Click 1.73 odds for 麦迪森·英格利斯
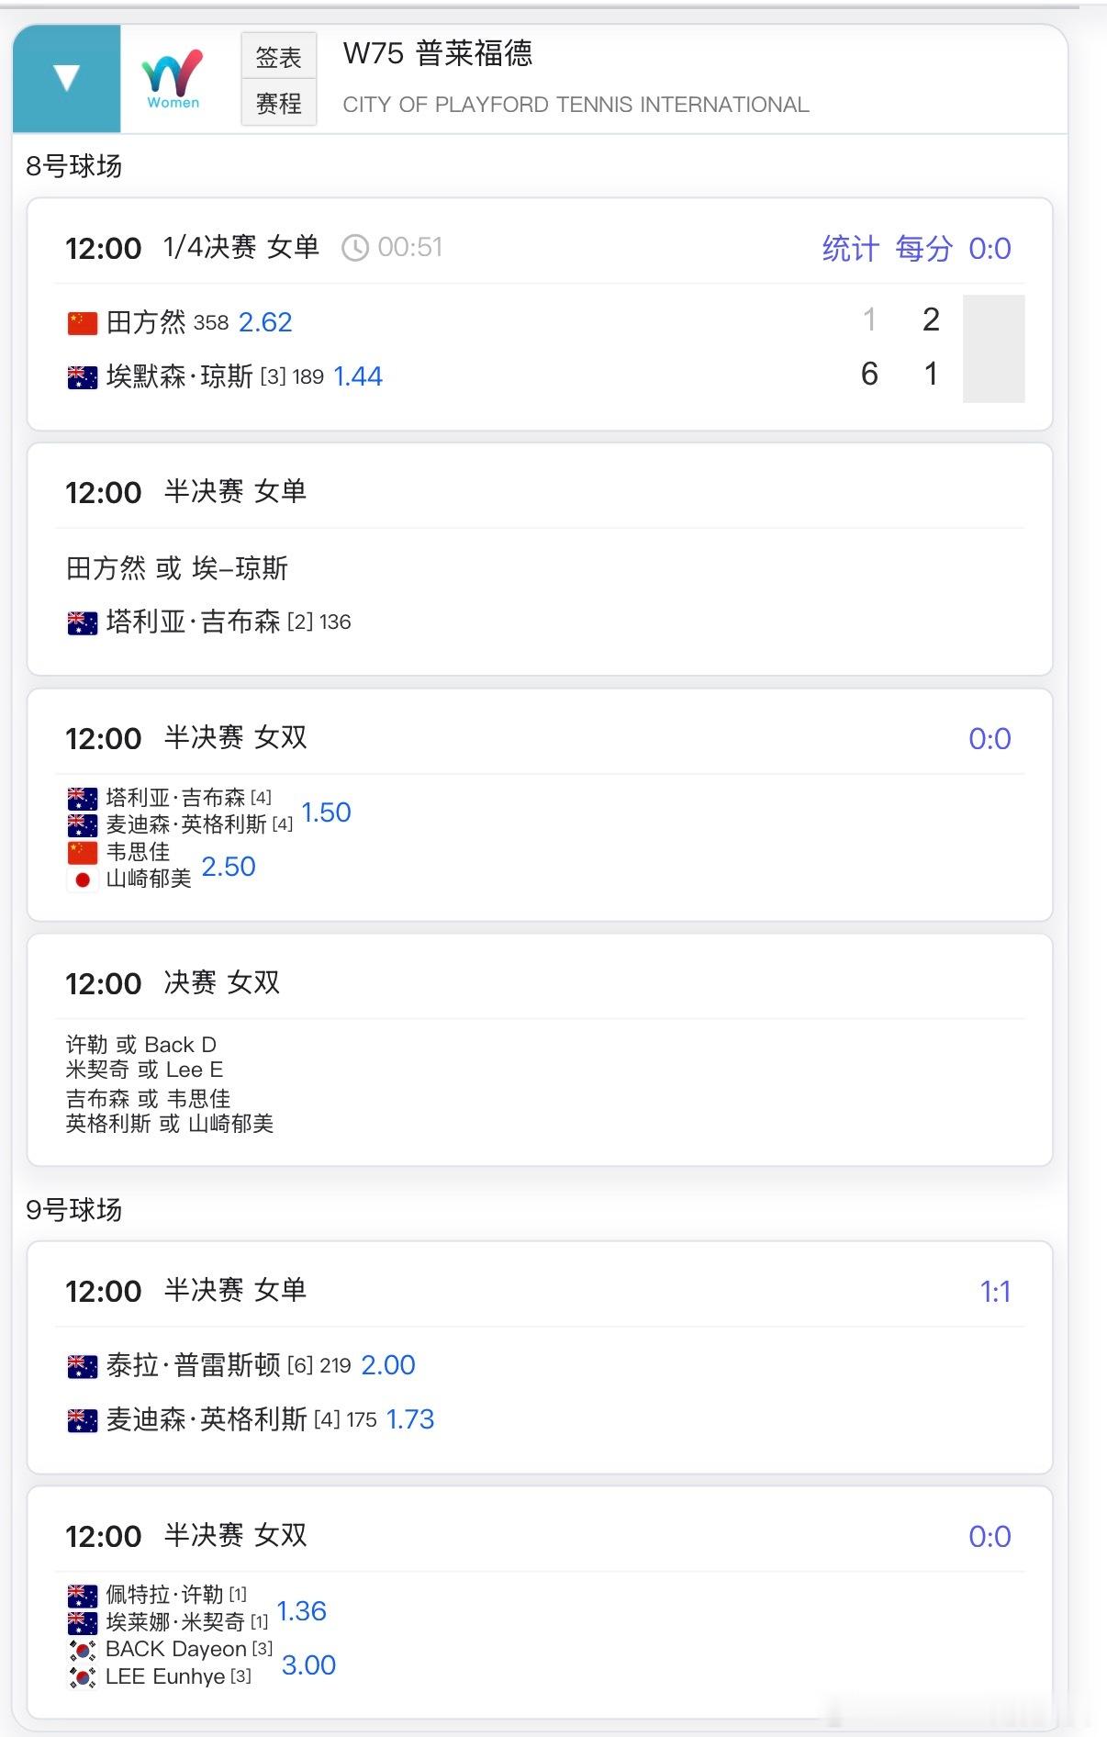Viewport: 1107px width, 1737px height. click(x=410, y=1419)
